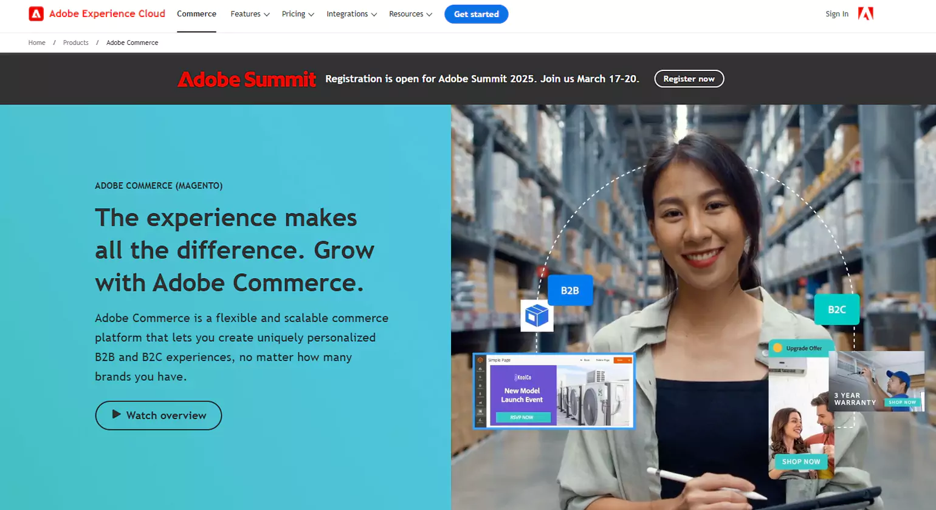Click the package box icon near the B2B badge

537,316
